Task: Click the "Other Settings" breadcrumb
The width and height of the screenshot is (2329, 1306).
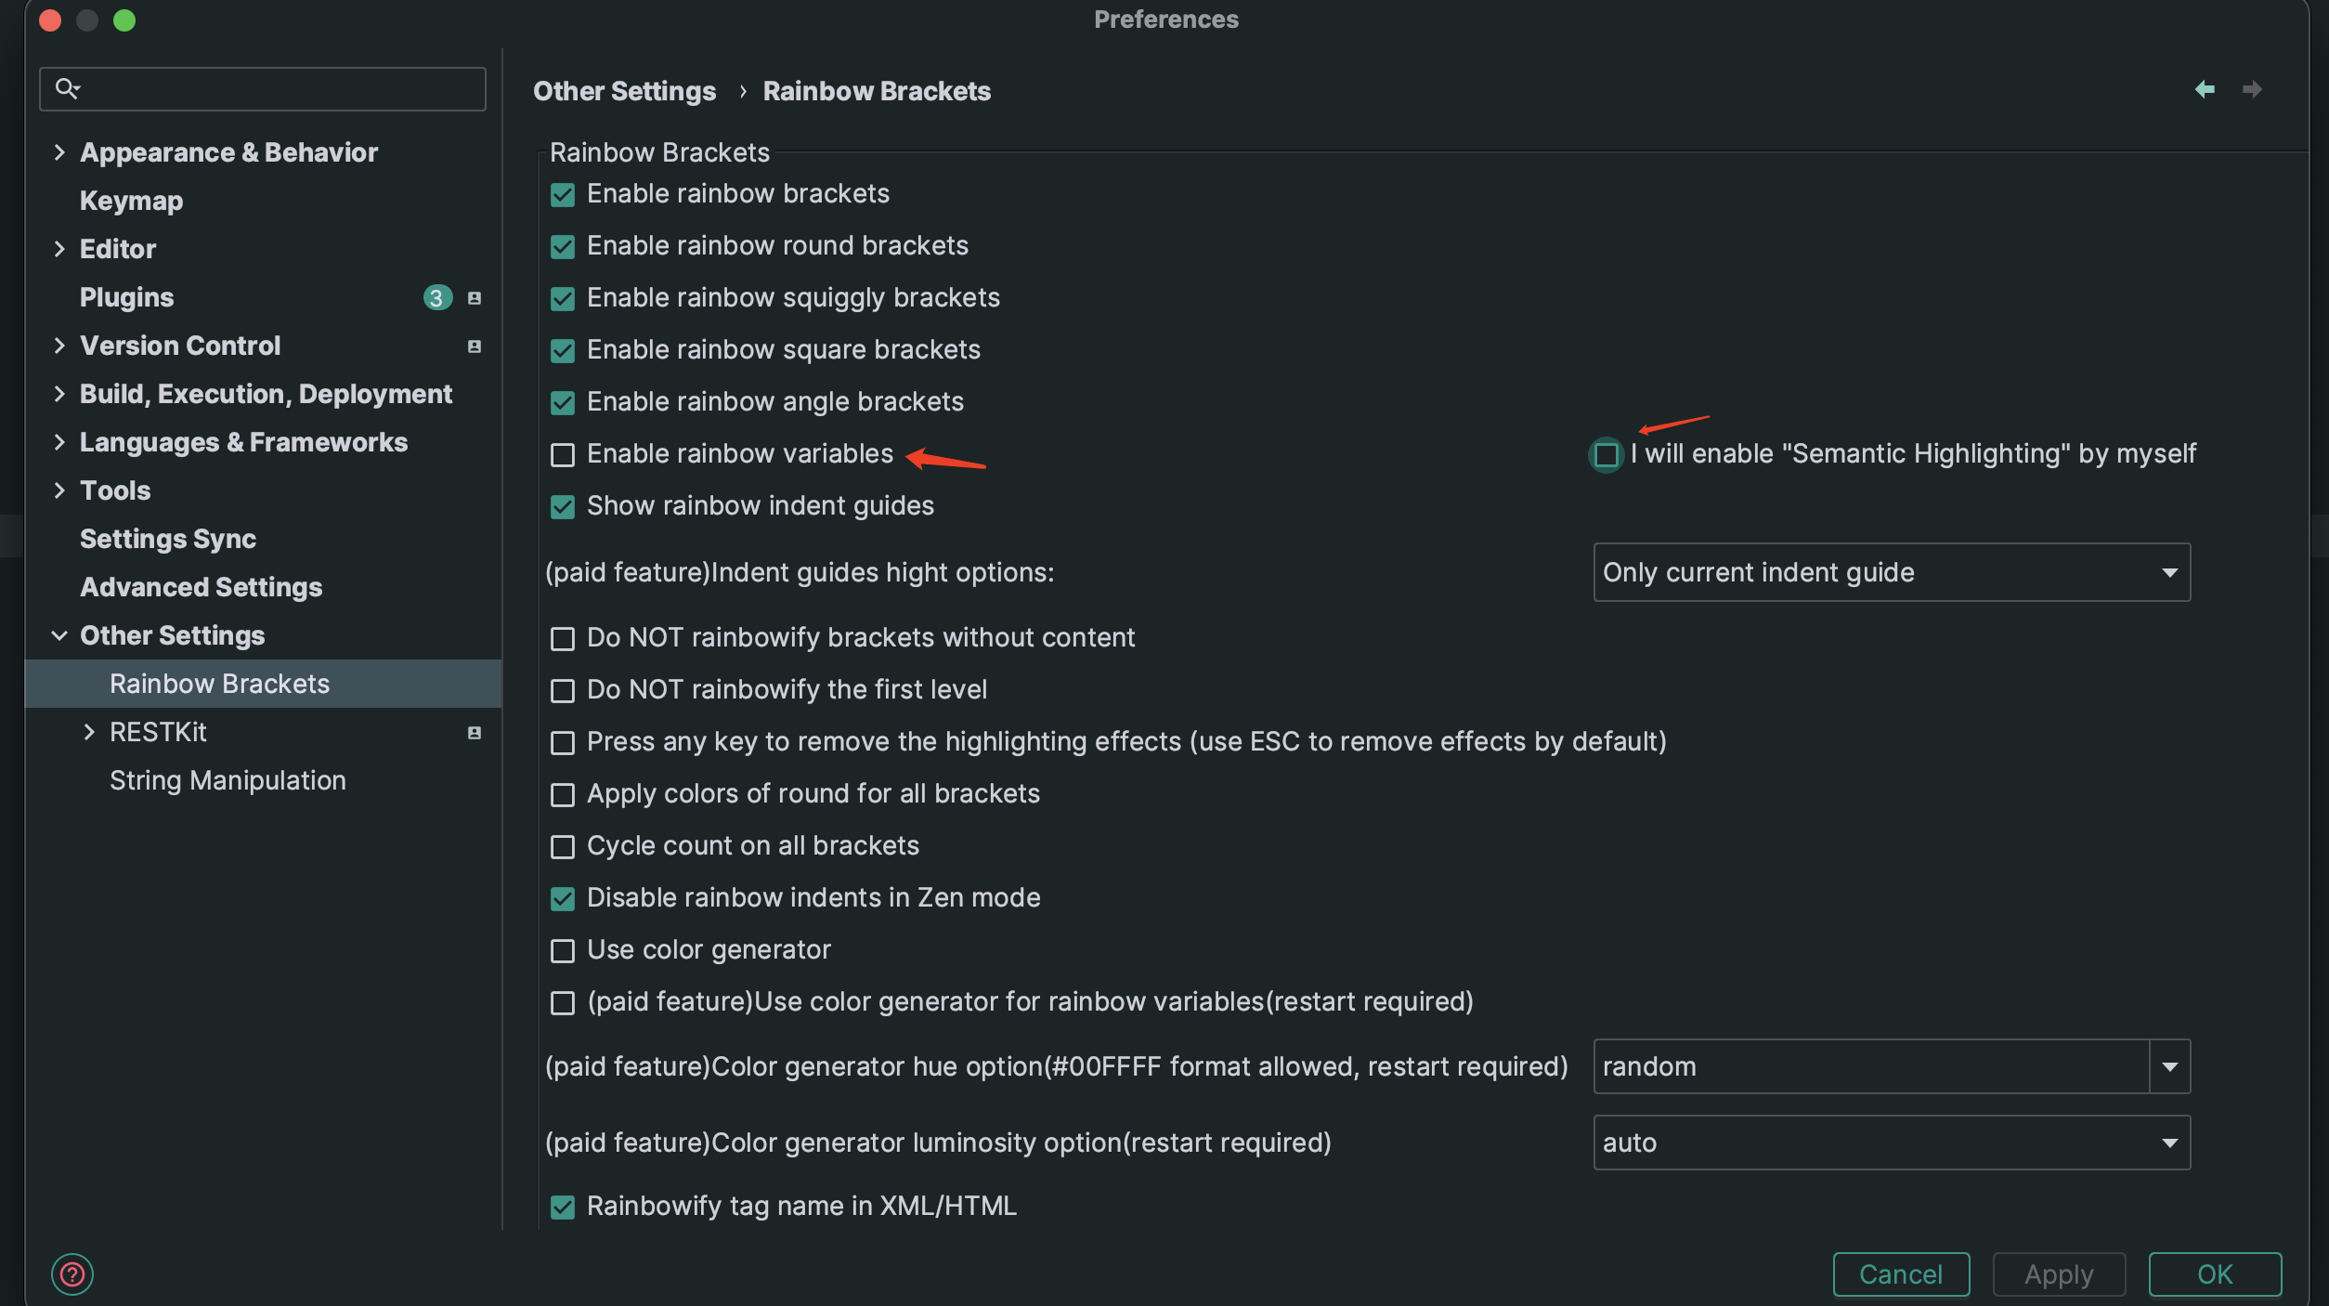Action: pos(623,90)
